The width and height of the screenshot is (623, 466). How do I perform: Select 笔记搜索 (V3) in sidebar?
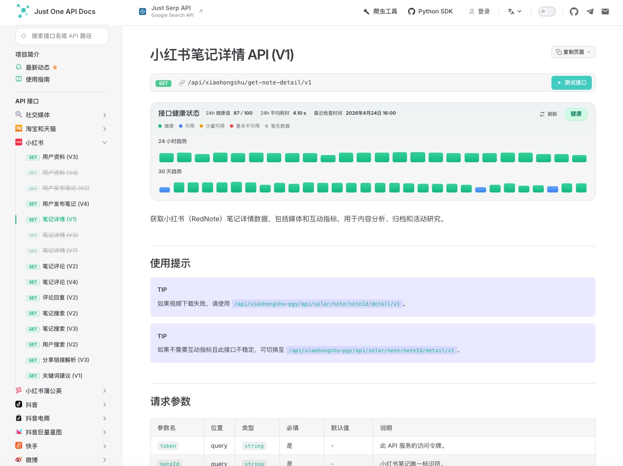tap(60, 329)
